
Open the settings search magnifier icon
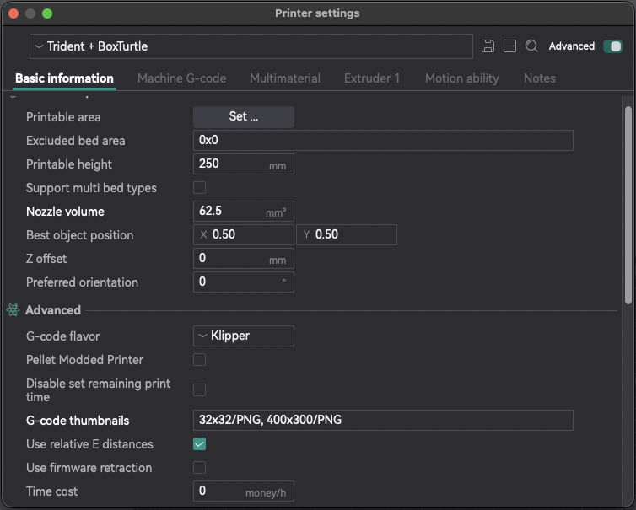pyautogui.click(x=531, y=46)
